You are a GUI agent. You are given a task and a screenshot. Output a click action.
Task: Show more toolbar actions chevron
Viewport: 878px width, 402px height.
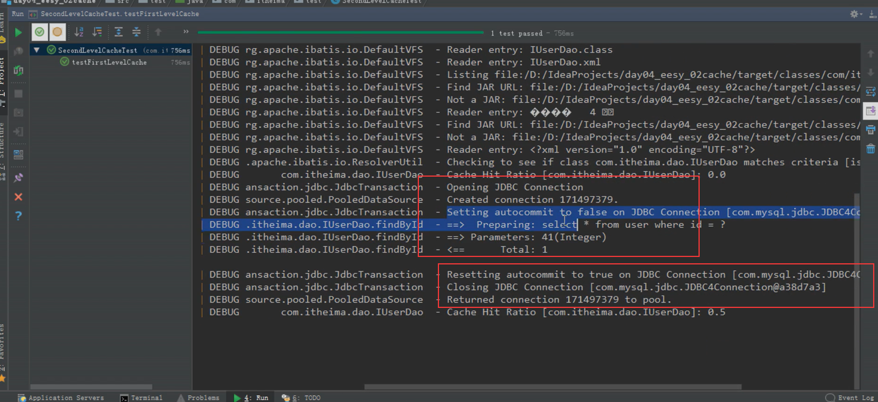(186, 32)
